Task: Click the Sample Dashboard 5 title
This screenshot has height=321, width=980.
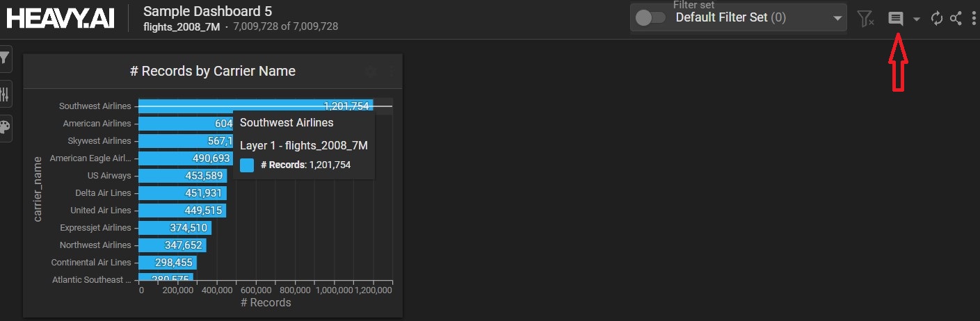Action: (207, 11)
